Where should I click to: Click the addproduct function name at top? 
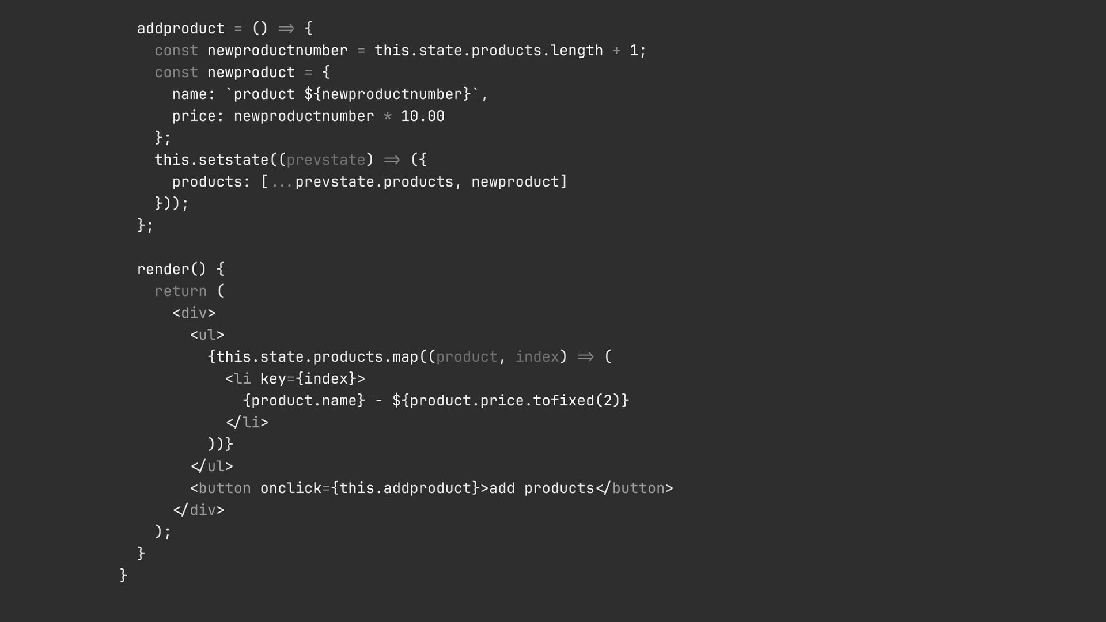(180, 28)
